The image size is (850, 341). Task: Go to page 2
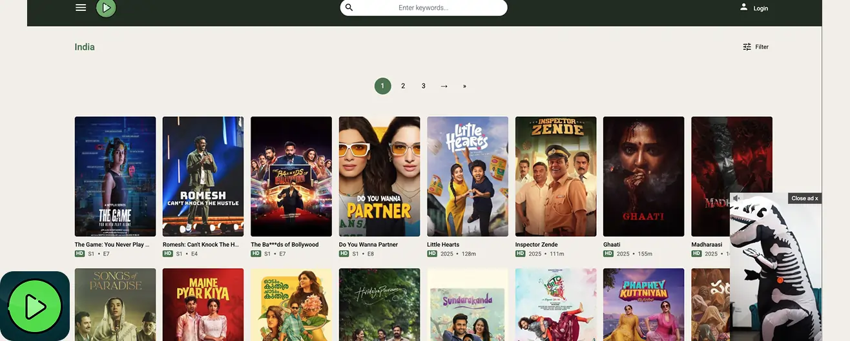403,86
